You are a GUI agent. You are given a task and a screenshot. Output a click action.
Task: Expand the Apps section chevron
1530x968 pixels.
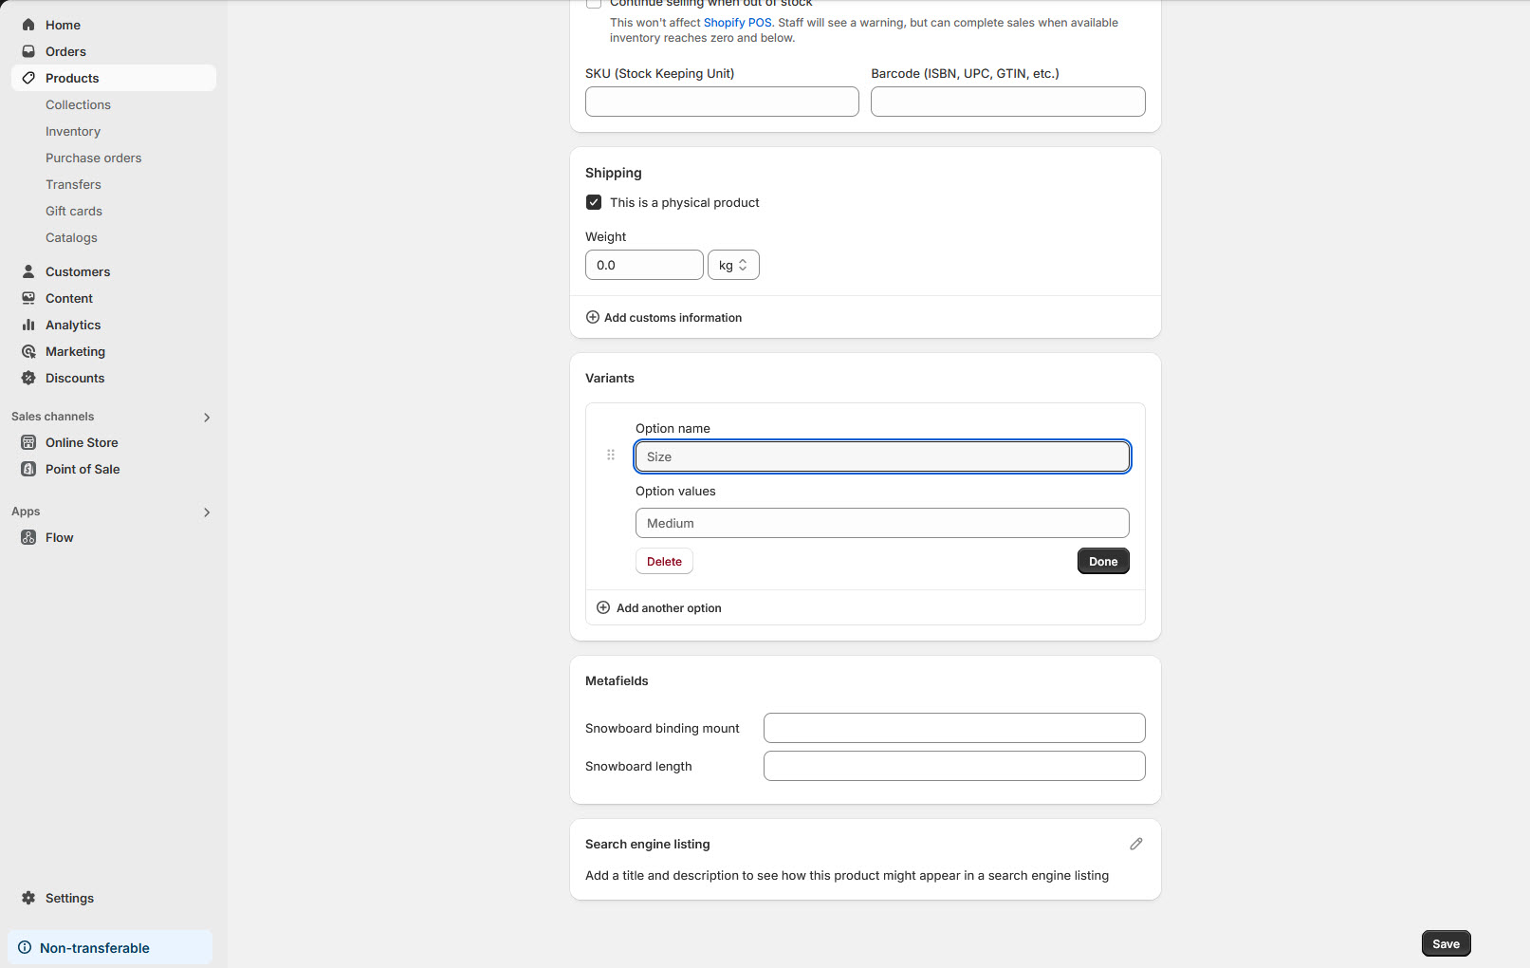click(207, 512)
